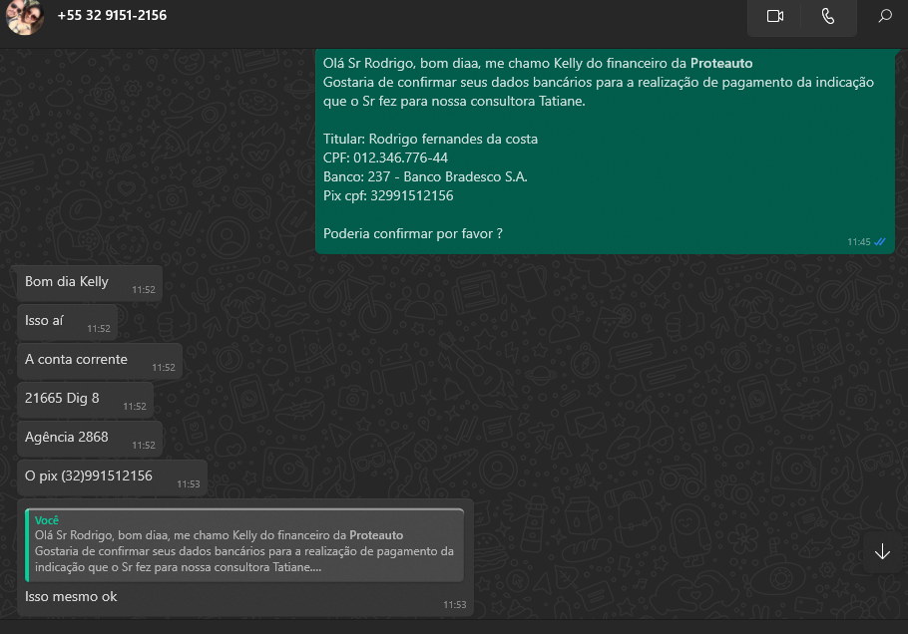Click the scroll-to-bottom arrow button

882,552
